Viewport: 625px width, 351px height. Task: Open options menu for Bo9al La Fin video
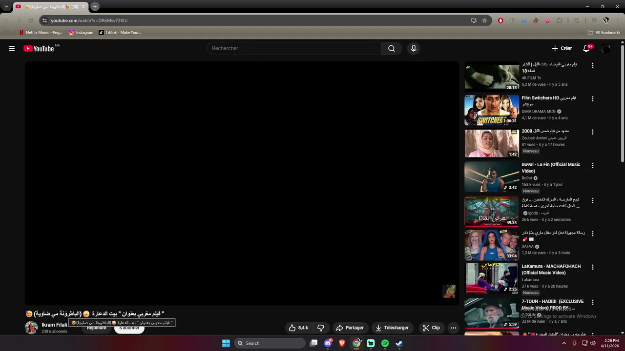[x=593, y=165]
